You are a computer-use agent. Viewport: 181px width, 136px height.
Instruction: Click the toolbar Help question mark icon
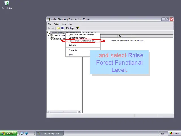(x=77, y=28)
